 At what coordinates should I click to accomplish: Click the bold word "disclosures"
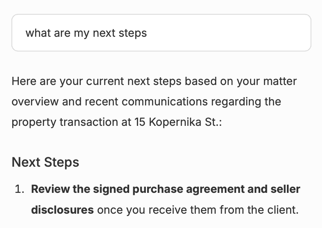(63, 210)
